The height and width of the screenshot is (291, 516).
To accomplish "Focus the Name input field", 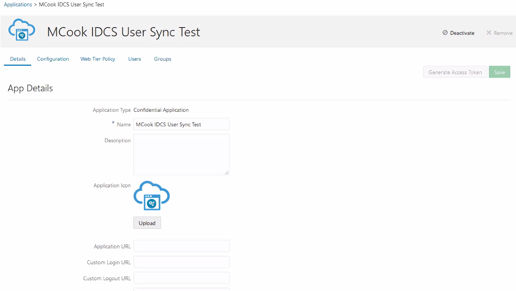I will tap(181, 125).
